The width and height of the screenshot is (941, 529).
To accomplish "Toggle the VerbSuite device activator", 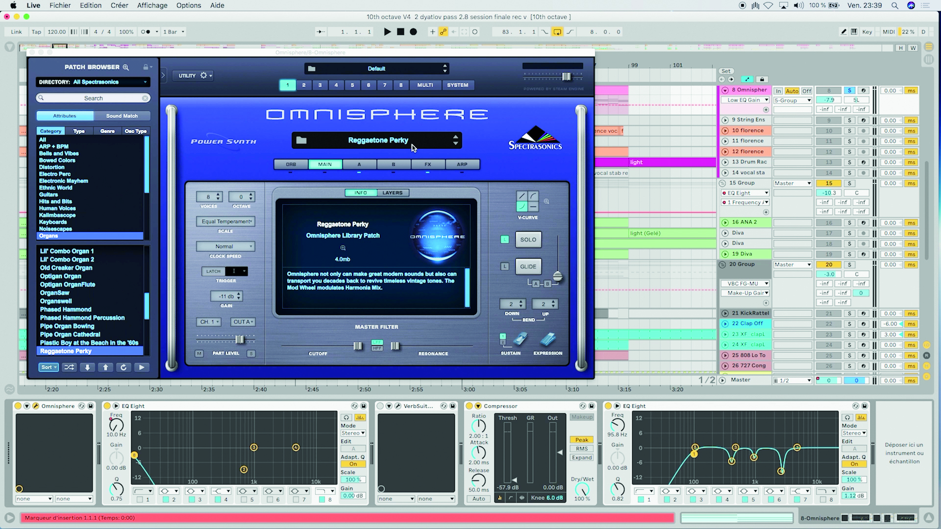I will [380, 406].
